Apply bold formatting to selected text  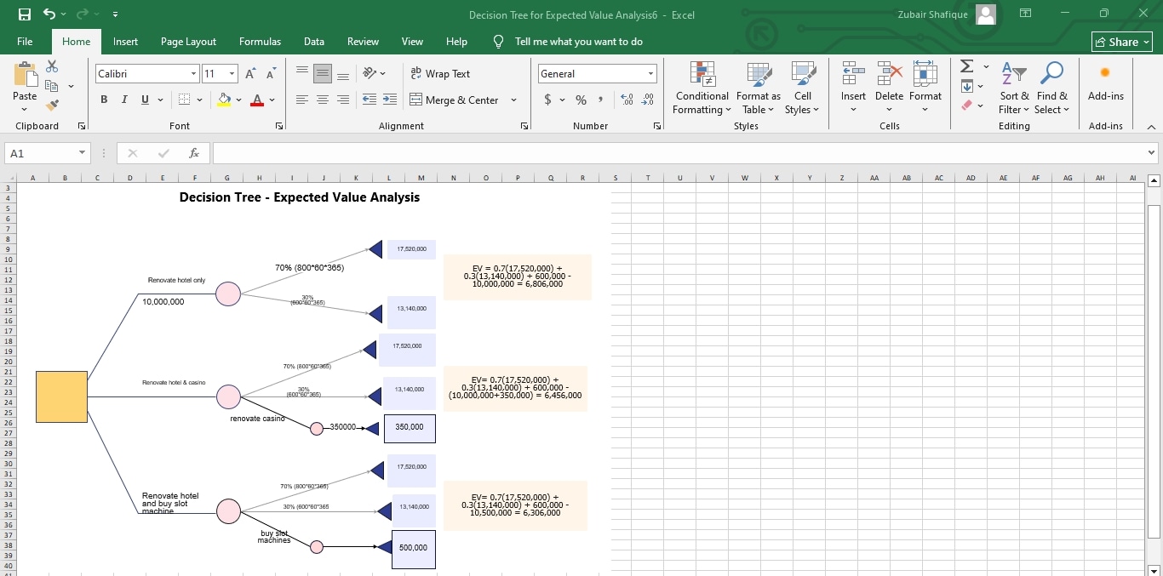point(103,100)
